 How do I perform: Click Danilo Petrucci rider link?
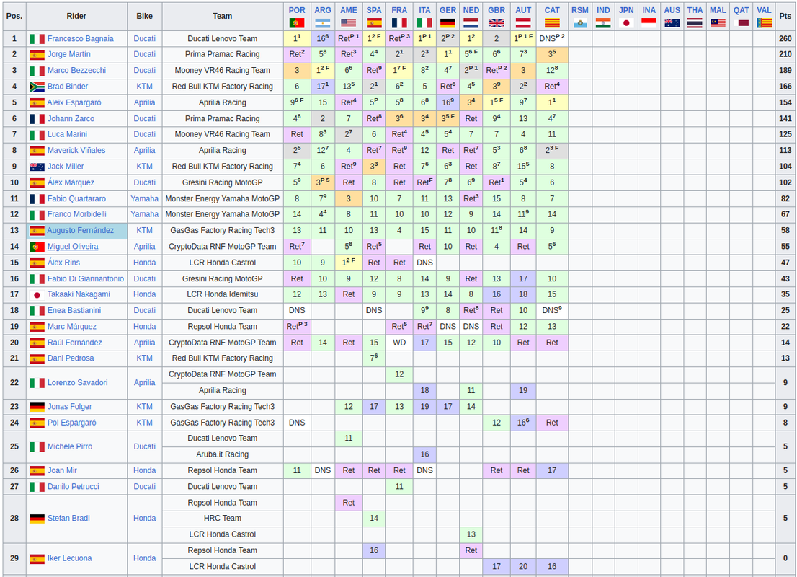click(74, 486)
